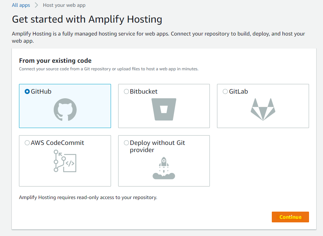Click the GitHub octocat logo
This screenshot has width=323, height=236.
(65, 109)
